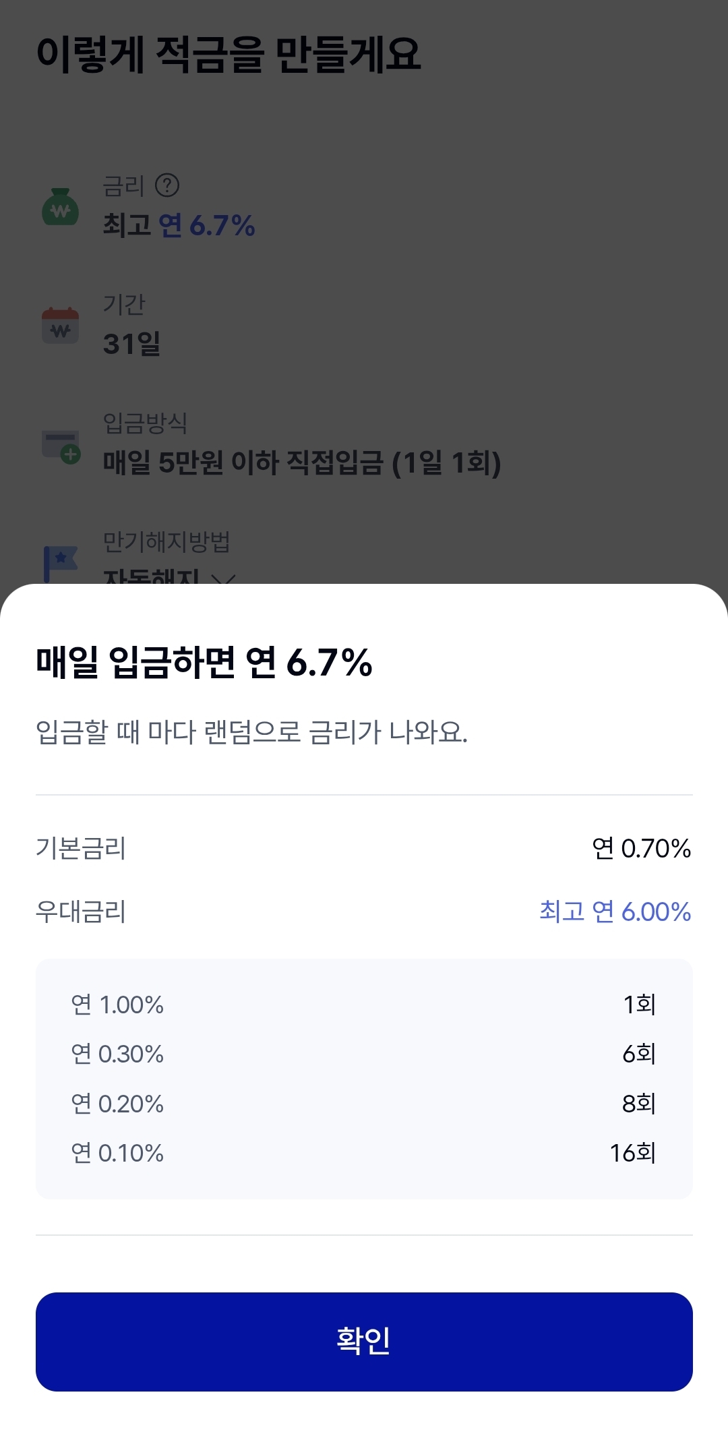Click the blue flag icon next to 만기해지방법
Viewport: 728px width, 1434px height.
61,563
